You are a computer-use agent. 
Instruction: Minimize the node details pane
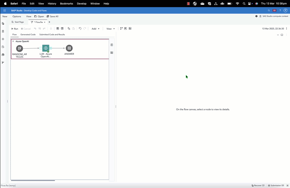(278, 35)
